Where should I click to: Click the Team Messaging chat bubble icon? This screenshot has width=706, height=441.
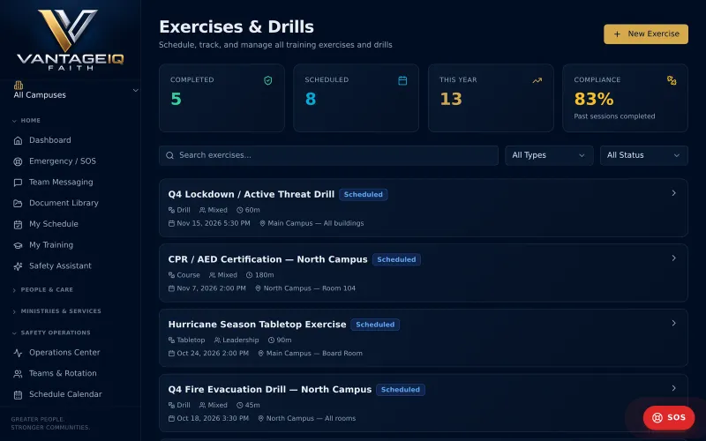[x=18, y=183]
